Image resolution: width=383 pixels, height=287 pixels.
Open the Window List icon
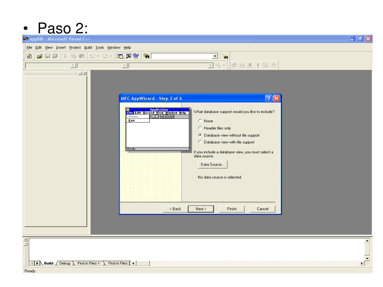[x=136, y=56]
